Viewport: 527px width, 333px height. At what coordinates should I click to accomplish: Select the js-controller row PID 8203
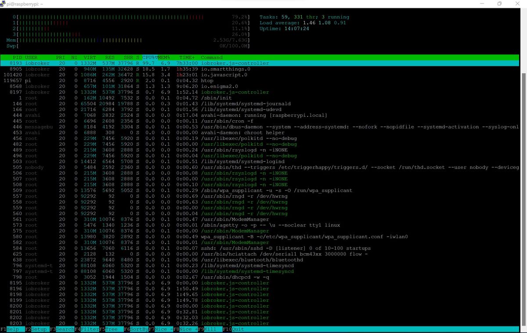pos(260,323)
